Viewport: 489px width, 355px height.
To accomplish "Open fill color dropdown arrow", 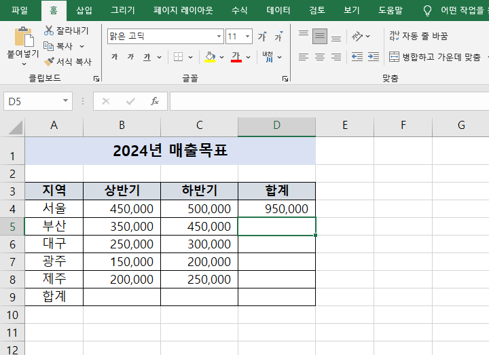I will click(x=221, y=57).
